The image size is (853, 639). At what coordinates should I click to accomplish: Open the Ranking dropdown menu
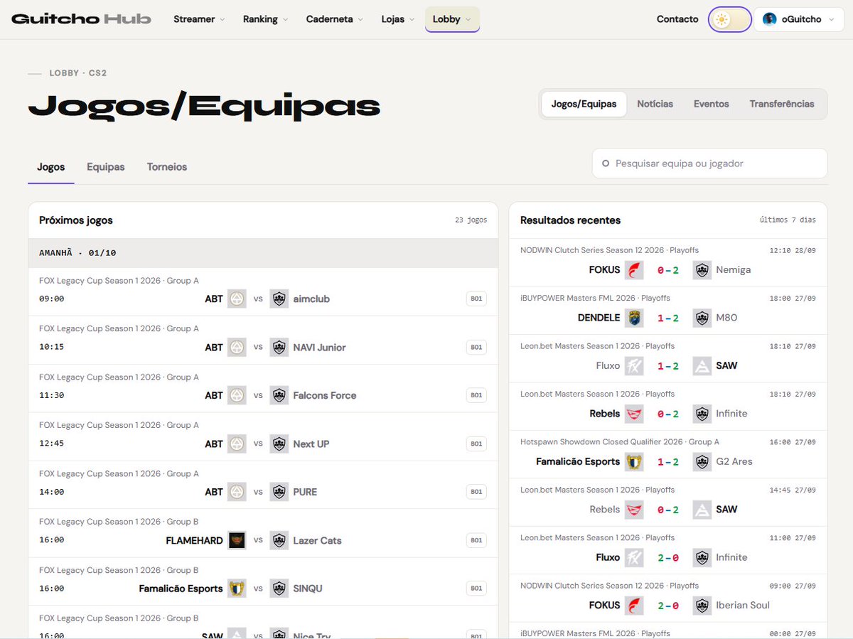(x=265, y=19)
